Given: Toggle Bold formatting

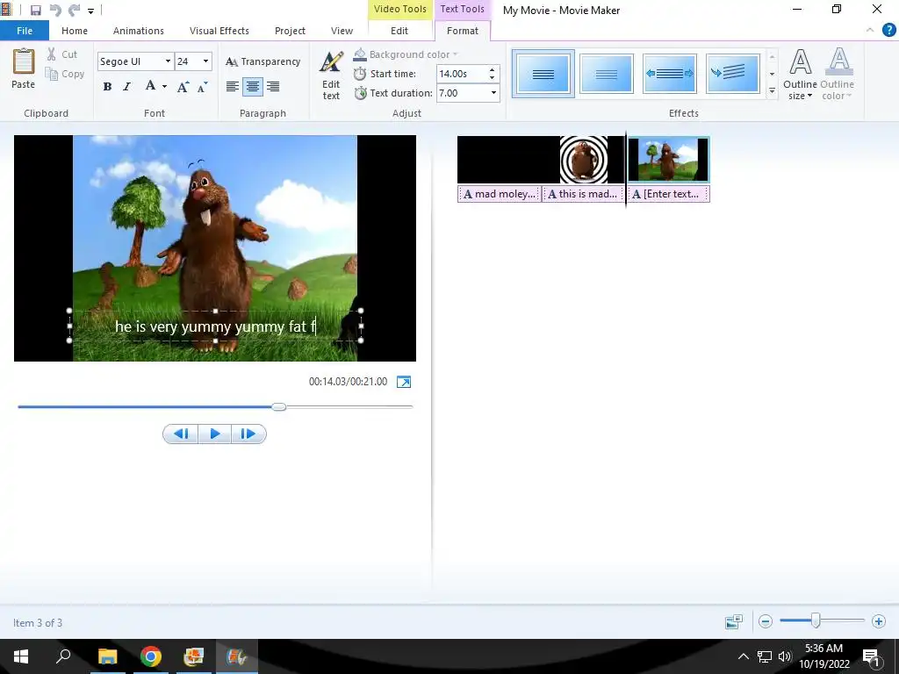Looking at the screenshot, I should point(107,87).
